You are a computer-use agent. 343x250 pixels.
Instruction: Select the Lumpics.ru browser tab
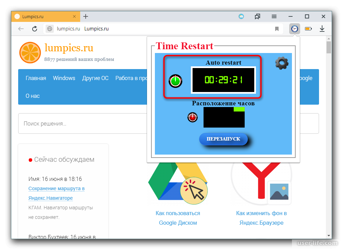46,16
